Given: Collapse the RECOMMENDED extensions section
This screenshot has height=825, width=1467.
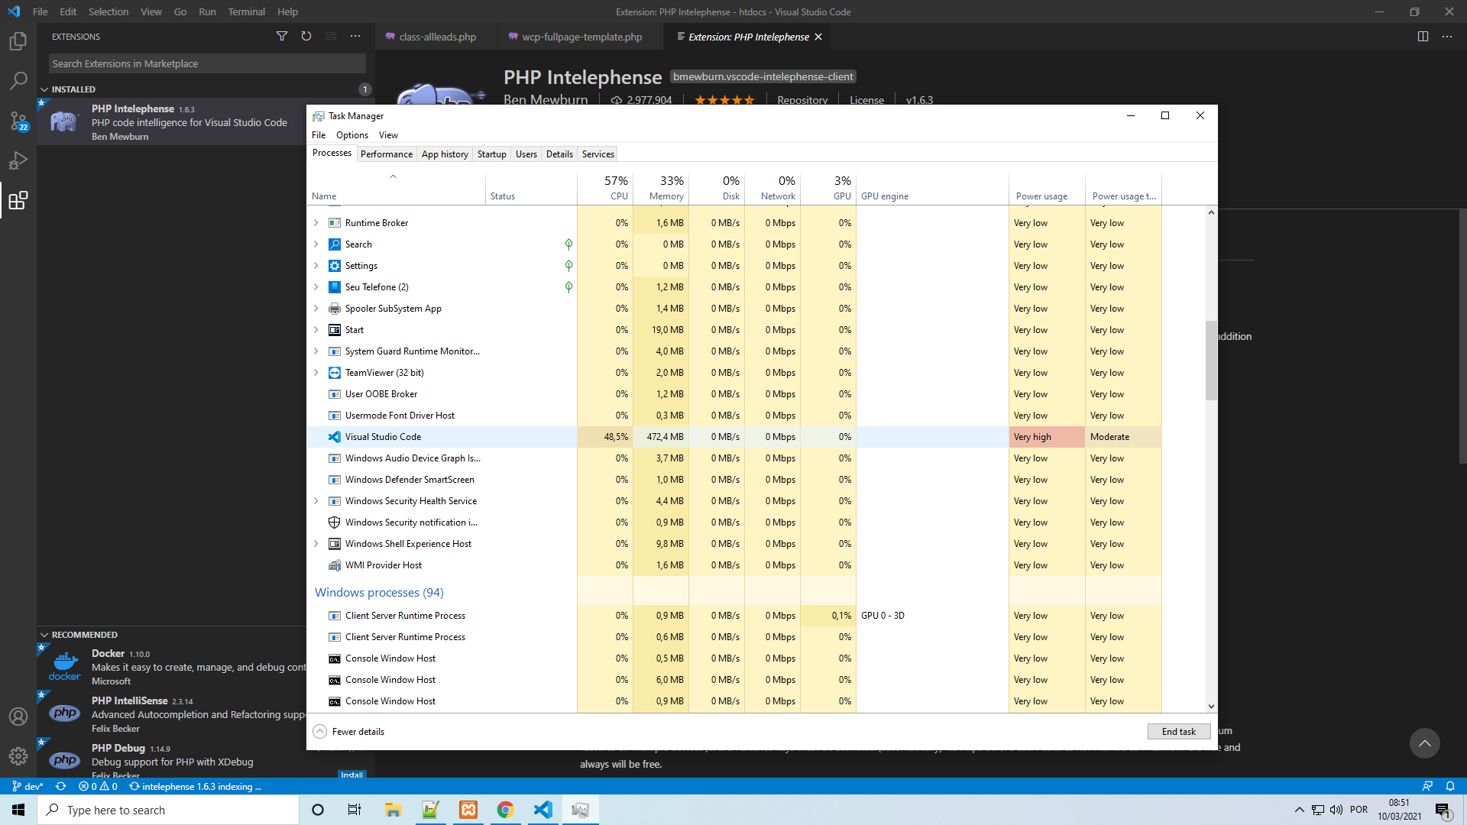Looking at the screenshot, I should 44,635.
